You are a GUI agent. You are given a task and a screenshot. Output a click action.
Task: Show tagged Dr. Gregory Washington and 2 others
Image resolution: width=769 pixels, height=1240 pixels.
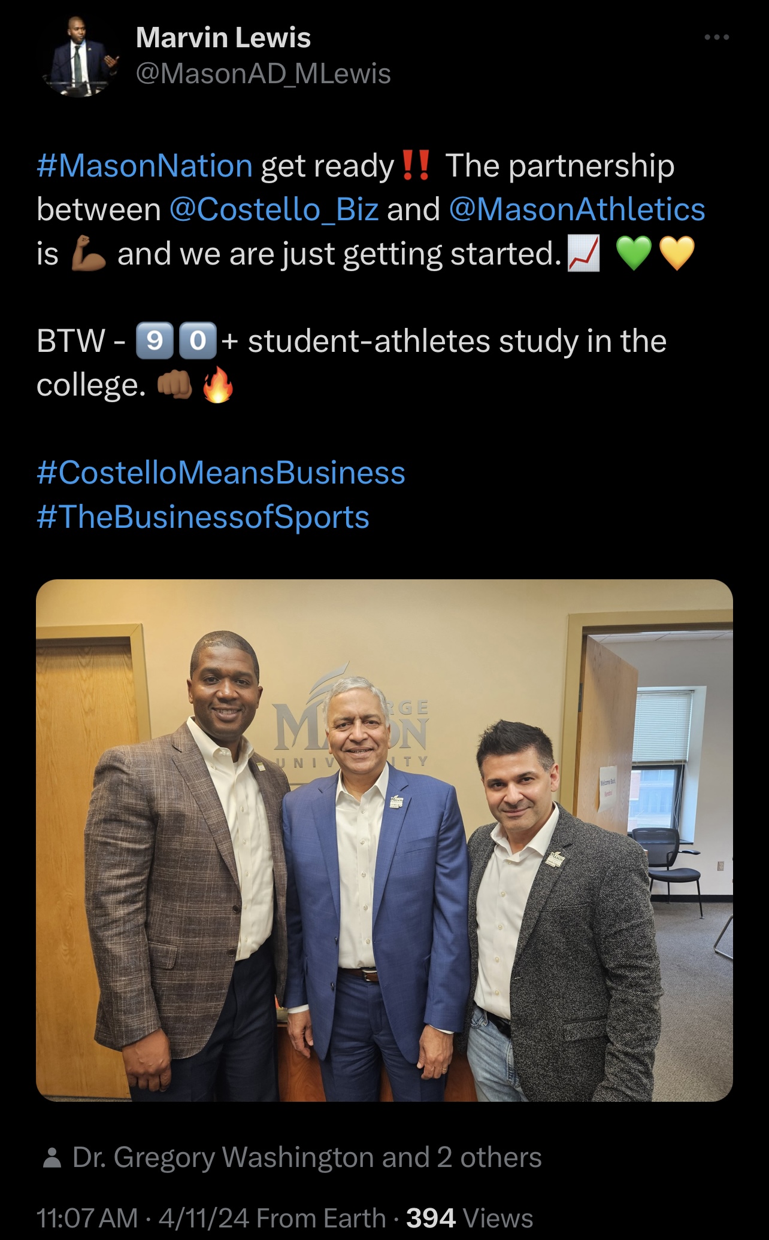pyautogui.click(x=307, y=1157)
